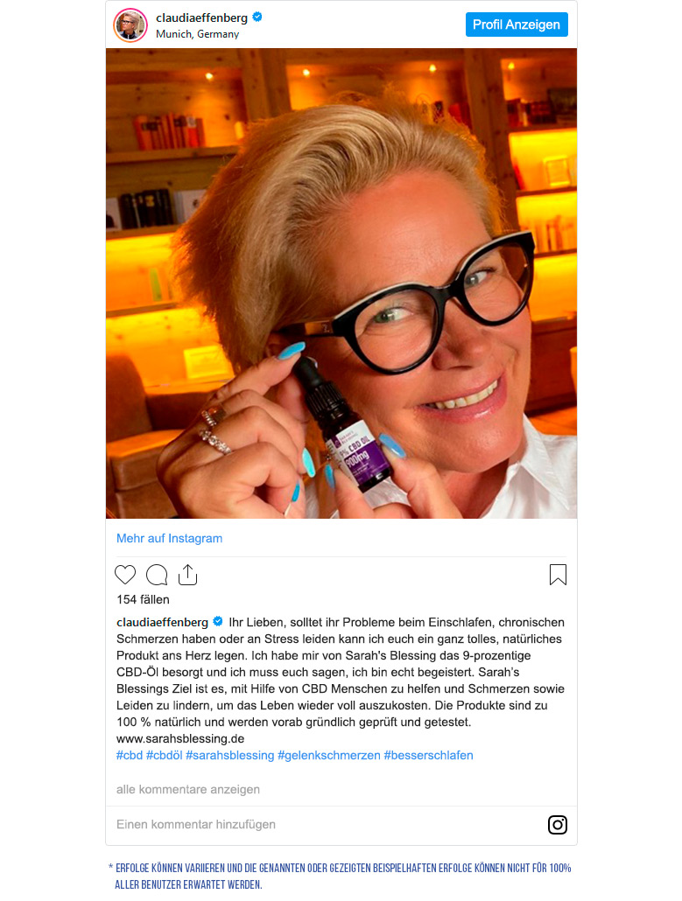This screenshot has width=682, height=901.
Task: Check the verified badge beside header username
Action: (257, 17)
